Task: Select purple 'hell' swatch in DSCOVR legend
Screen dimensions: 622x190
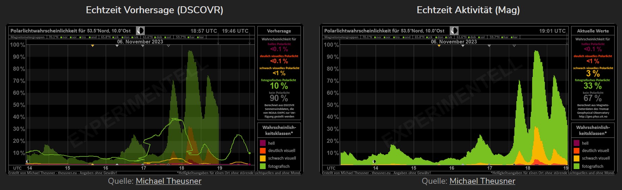Action: coord(263,143)
